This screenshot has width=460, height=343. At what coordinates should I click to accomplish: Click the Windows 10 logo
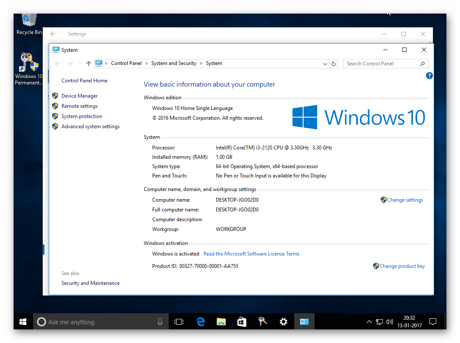click(x=359, y=117)
